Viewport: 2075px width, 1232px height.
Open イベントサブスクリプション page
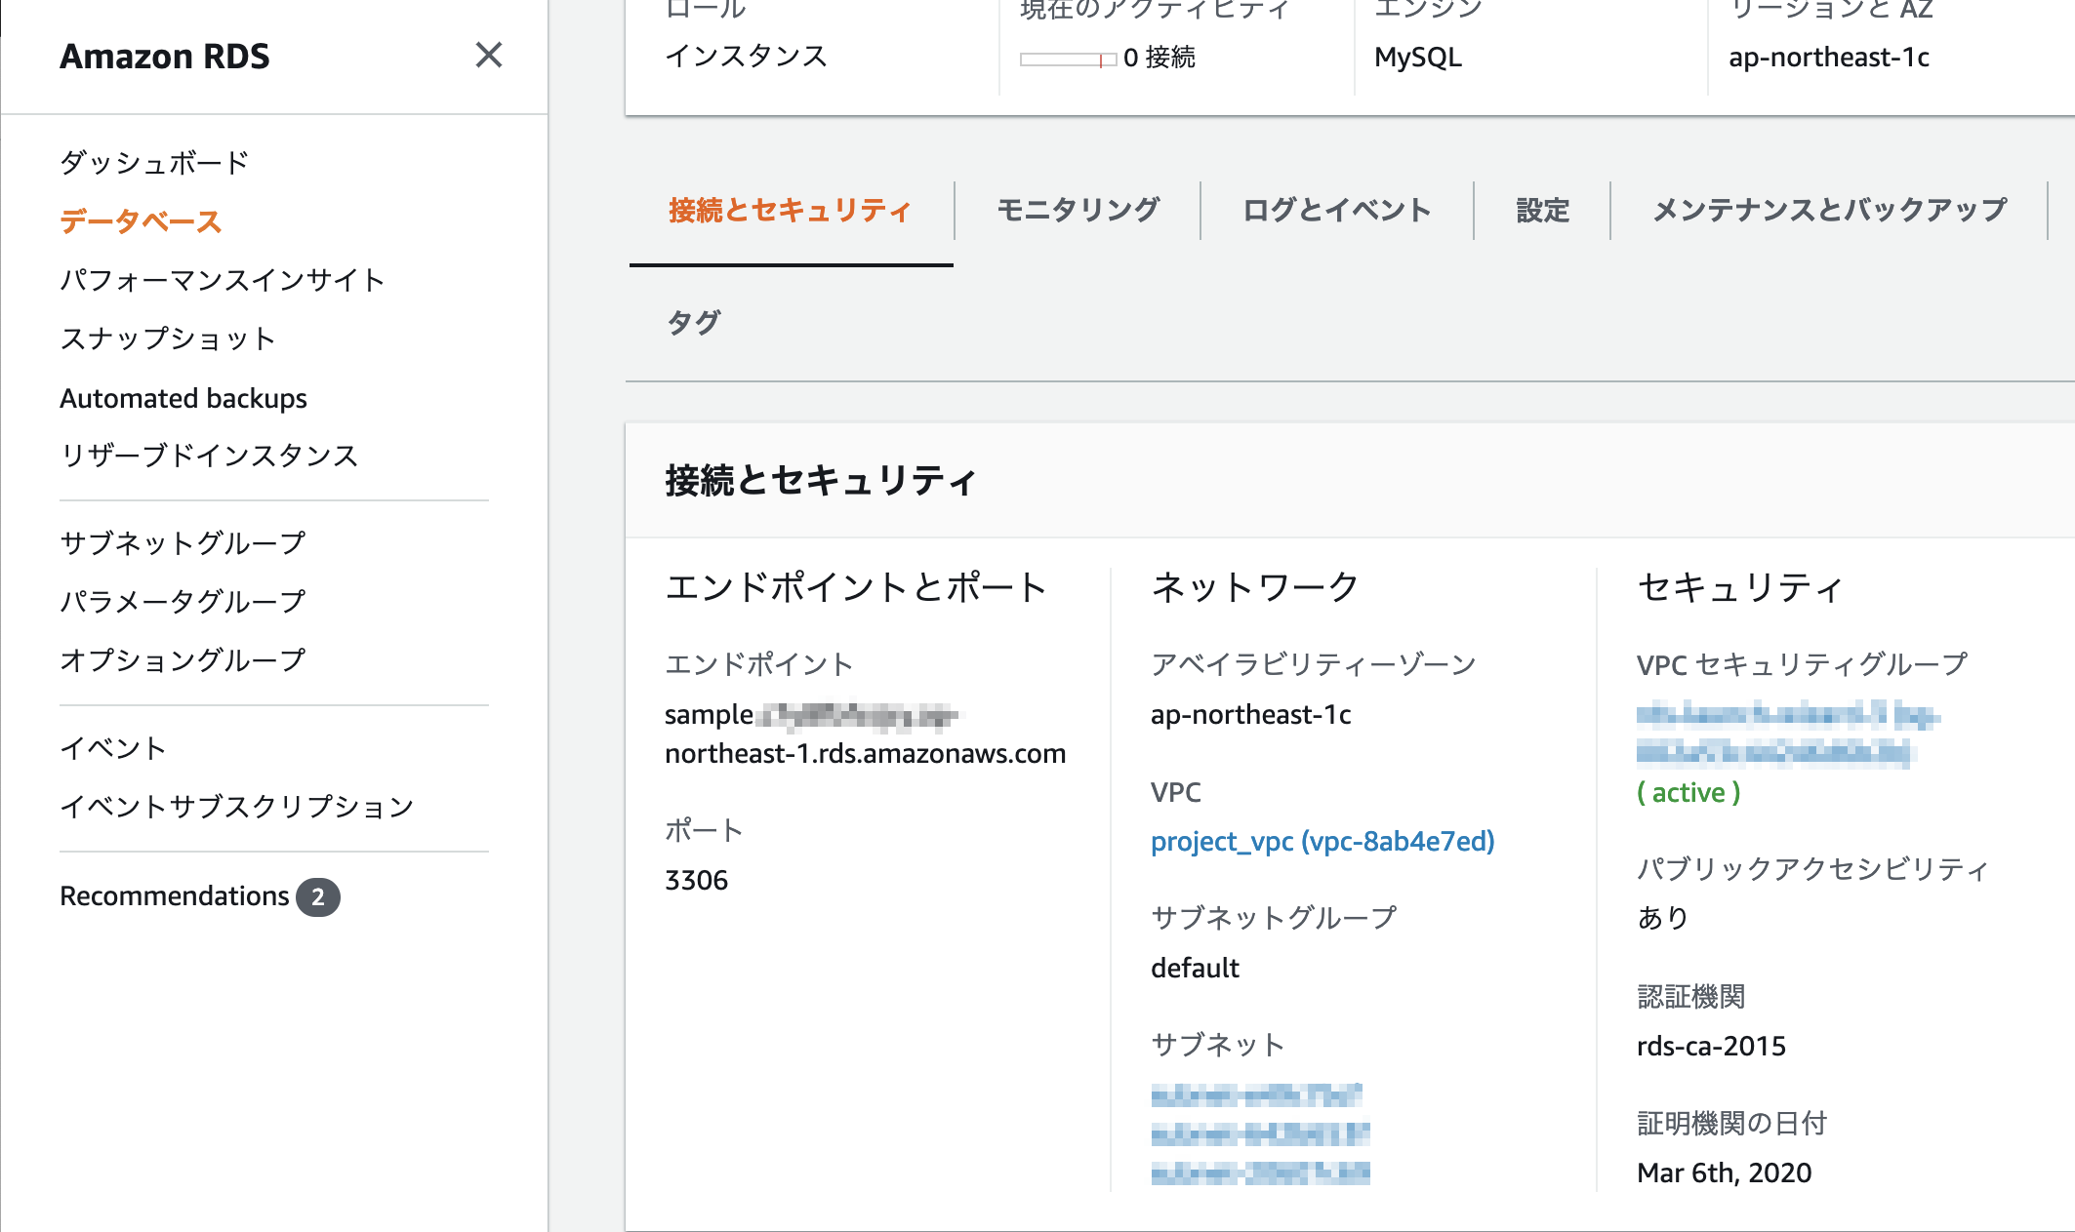(x=237, y=807)
